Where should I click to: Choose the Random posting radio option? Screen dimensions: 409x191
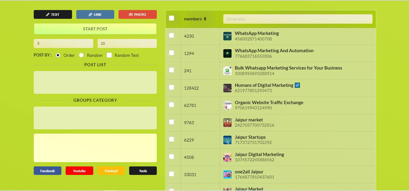[x=81, y=55]
